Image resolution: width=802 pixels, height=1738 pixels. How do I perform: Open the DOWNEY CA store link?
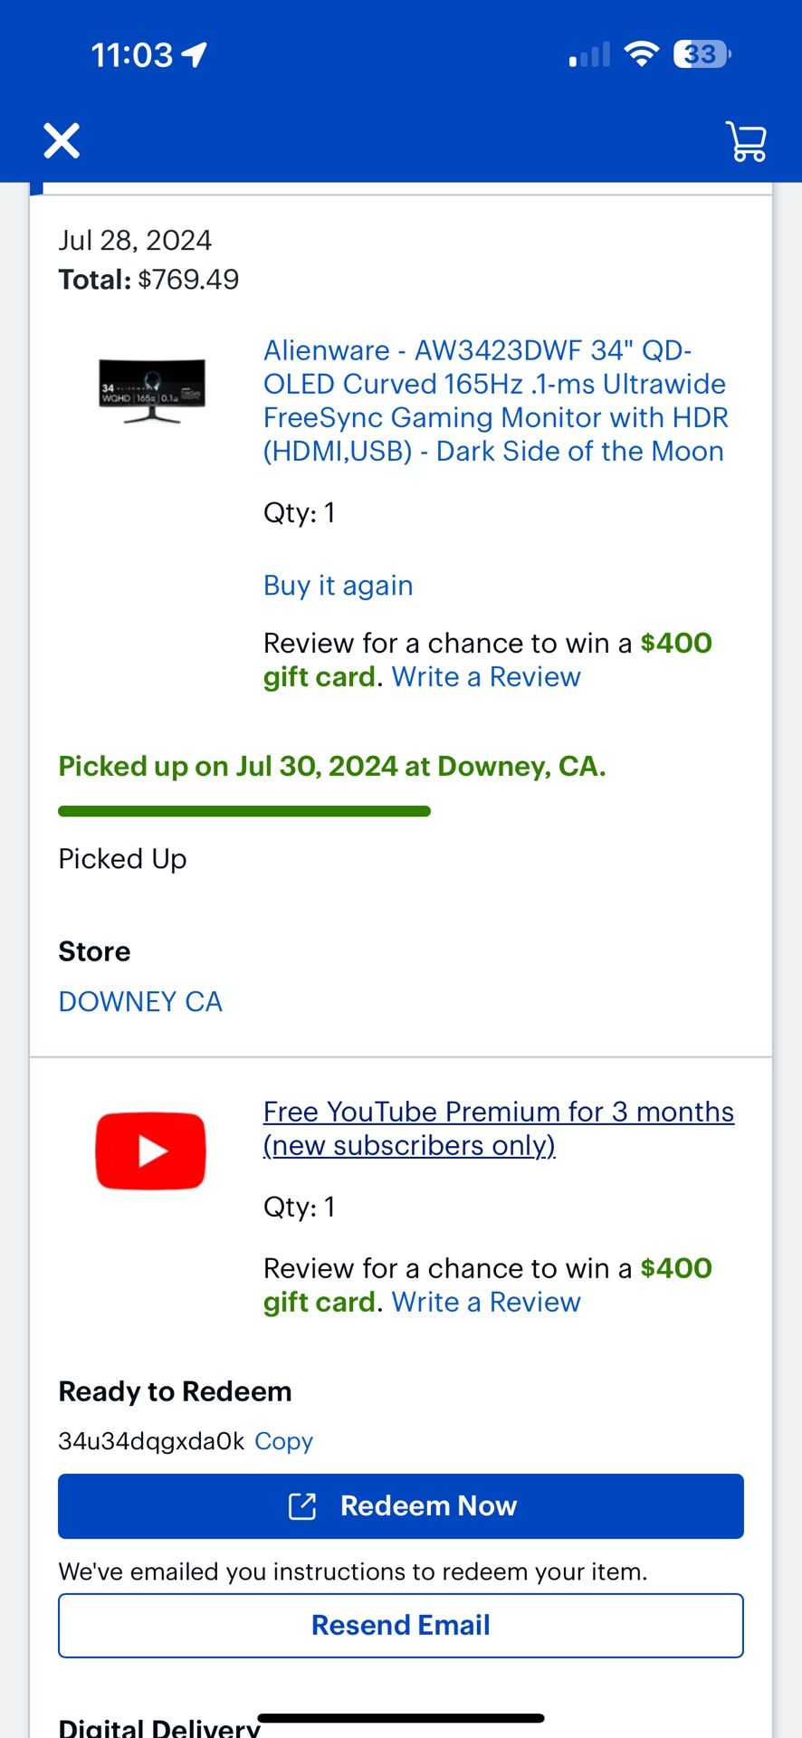pyautogui.click(x=140, y=1001)
